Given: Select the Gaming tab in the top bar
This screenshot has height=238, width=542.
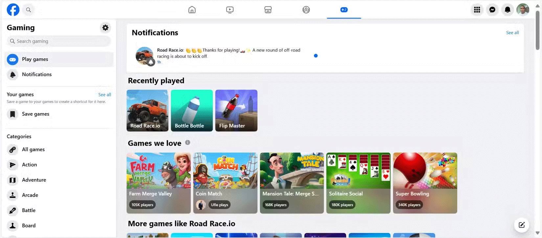Looking at the screenshot, I should click(x=344, y=10).
